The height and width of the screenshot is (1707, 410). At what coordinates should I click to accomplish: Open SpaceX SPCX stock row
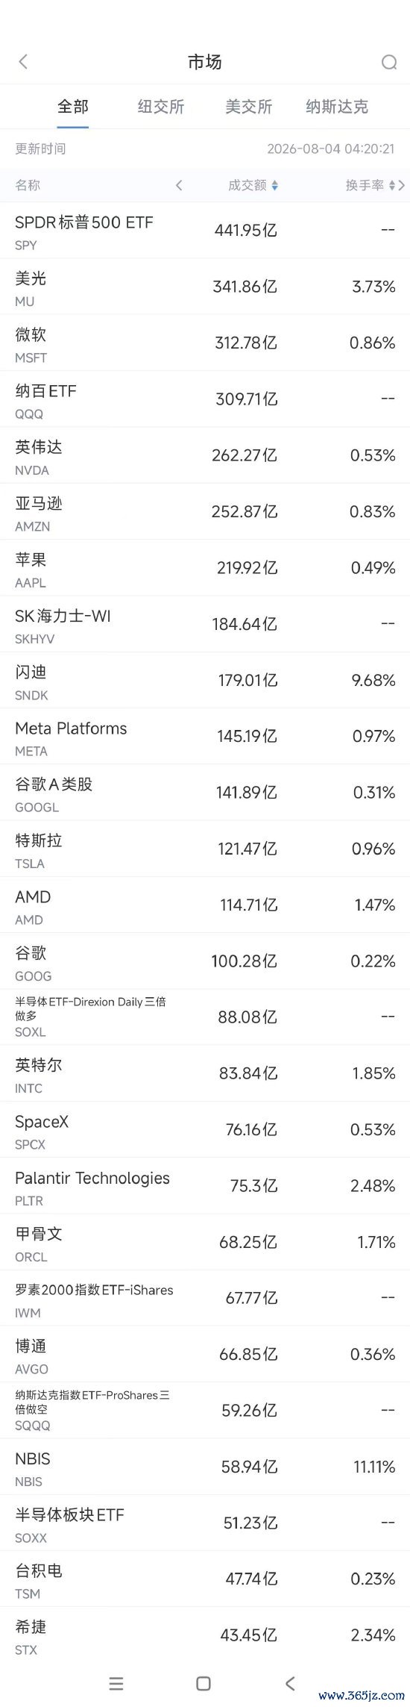(205, 1130)
